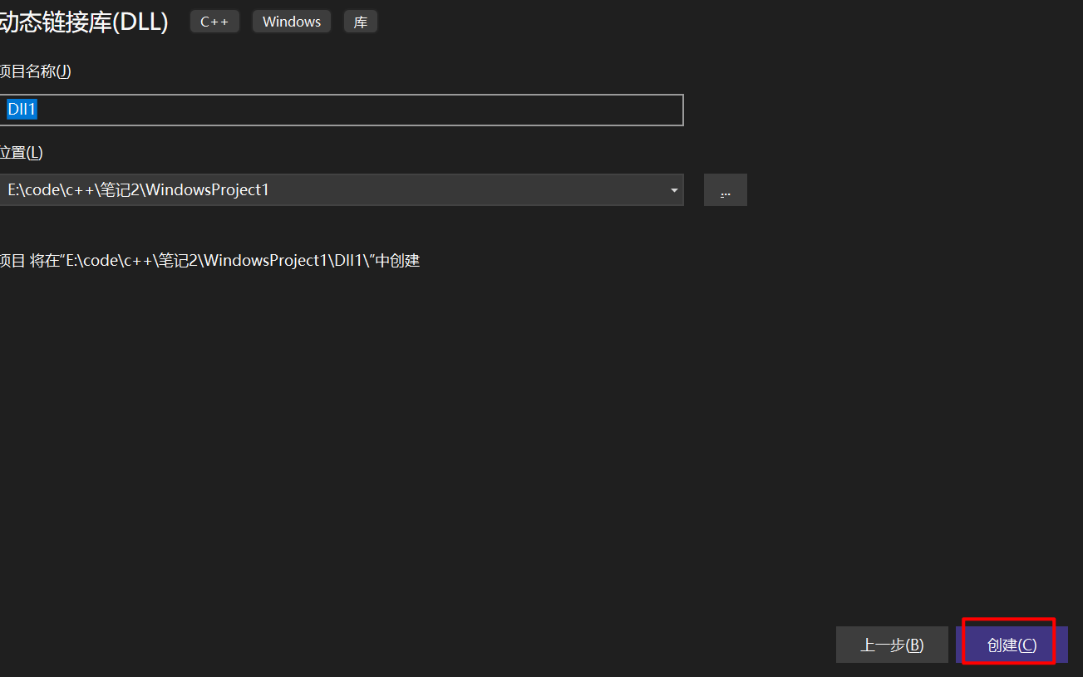Open the location dropdown arrow
The width and height of the screenshot is (1083, 677).
[673, 190]
